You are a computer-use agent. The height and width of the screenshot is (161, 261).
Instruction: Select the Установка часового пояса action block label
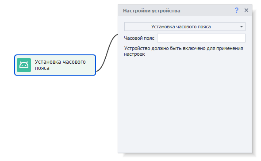(x=60, y=65)
